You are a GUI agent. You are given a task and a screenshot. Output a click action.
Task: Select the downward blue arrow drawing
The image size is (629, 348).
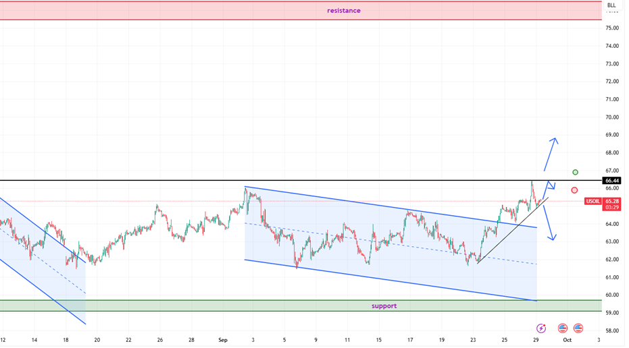(550, 223)
